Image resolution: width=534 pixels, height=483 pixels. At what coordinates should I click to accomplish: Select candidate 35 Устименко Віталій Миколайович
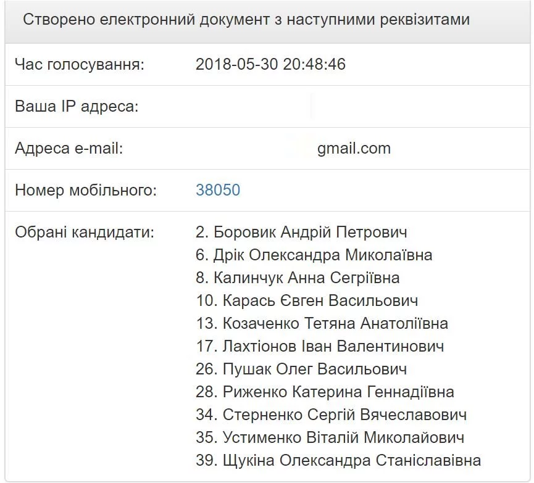(330, 437)
